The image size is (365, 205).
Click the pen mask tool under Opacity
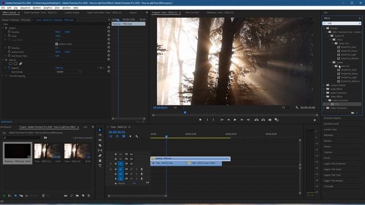pos(21,63)
